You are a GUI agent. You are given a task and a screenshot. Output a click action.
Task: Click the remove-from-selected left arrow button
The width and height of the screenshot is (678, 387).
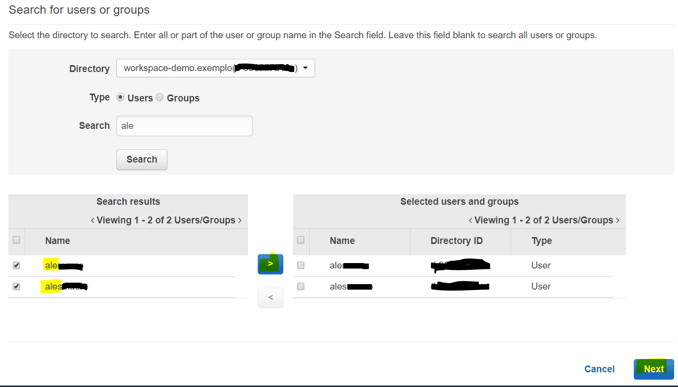(270, 297)
